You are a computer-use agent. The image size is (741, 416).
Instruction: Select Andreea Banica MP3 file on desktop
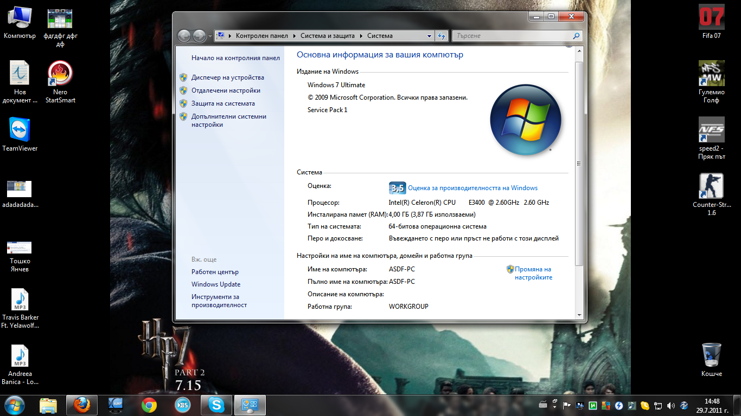(20, 365)
